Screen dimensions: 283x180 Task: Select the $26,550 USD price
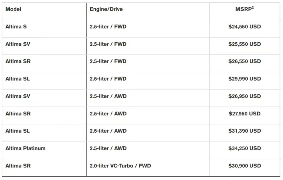coord(244,61)
